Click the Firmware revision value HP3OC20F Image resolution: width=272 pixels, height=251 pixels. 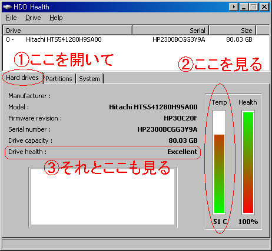[x=181, y=118]
